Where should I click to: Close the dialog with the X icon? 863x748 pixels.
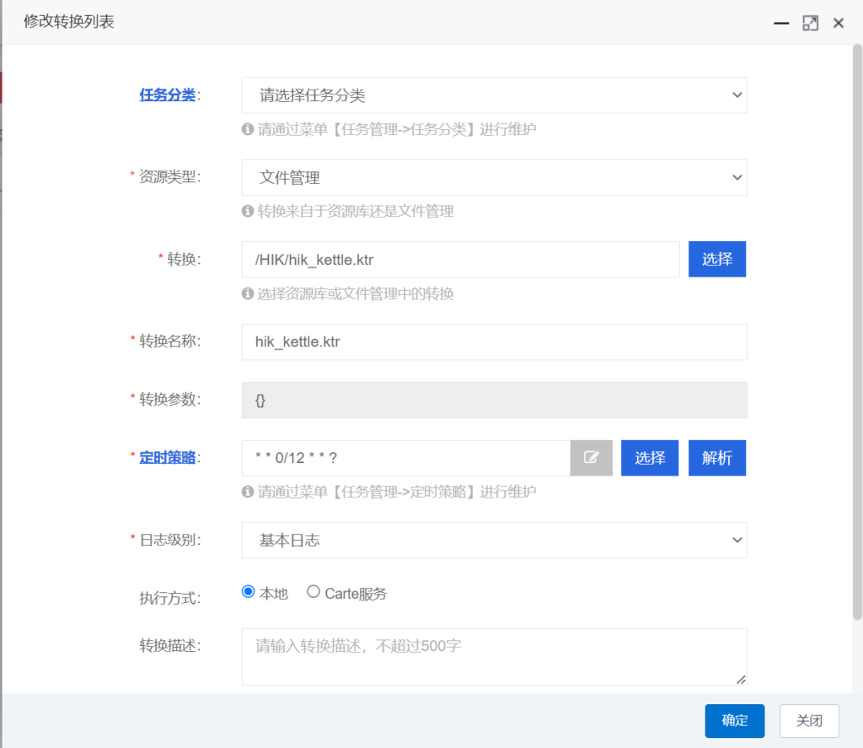coord(839,24)
